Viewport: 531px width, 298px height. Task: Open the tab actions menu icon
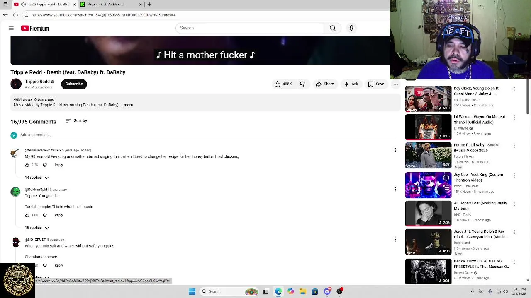pos(5,4)
